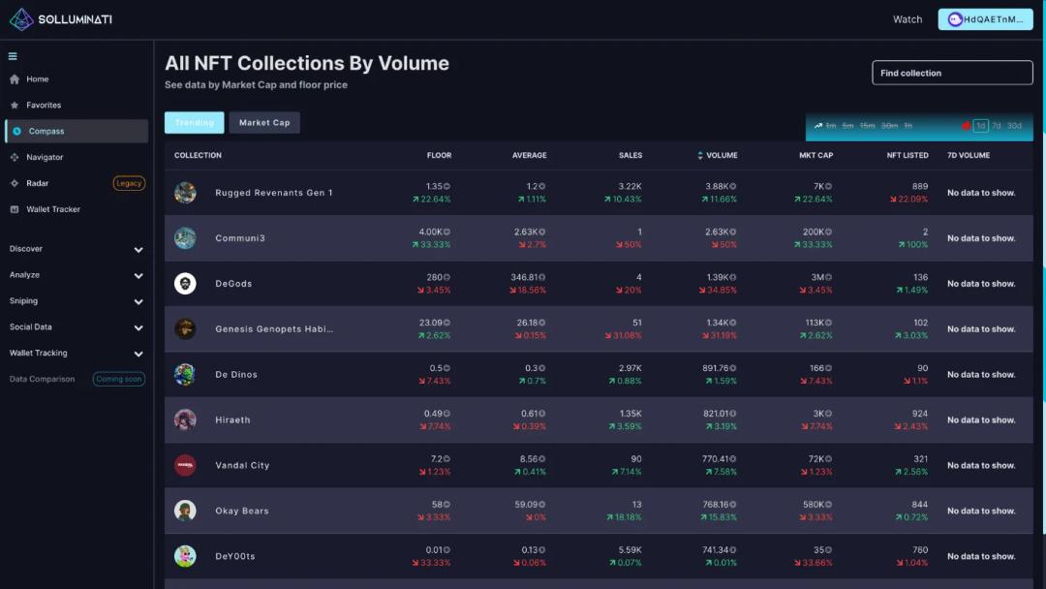Expand the Wallet Tracking section chevron
The height and width of the screenshot is (589, 1046).
[x=138, y=354]
